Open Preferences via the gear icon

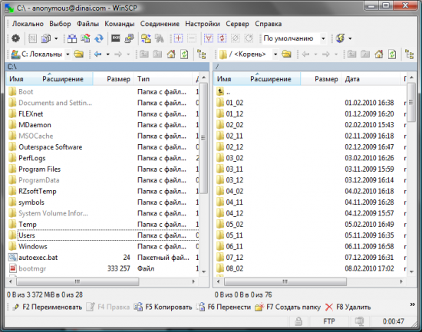(x=15, y=38)
